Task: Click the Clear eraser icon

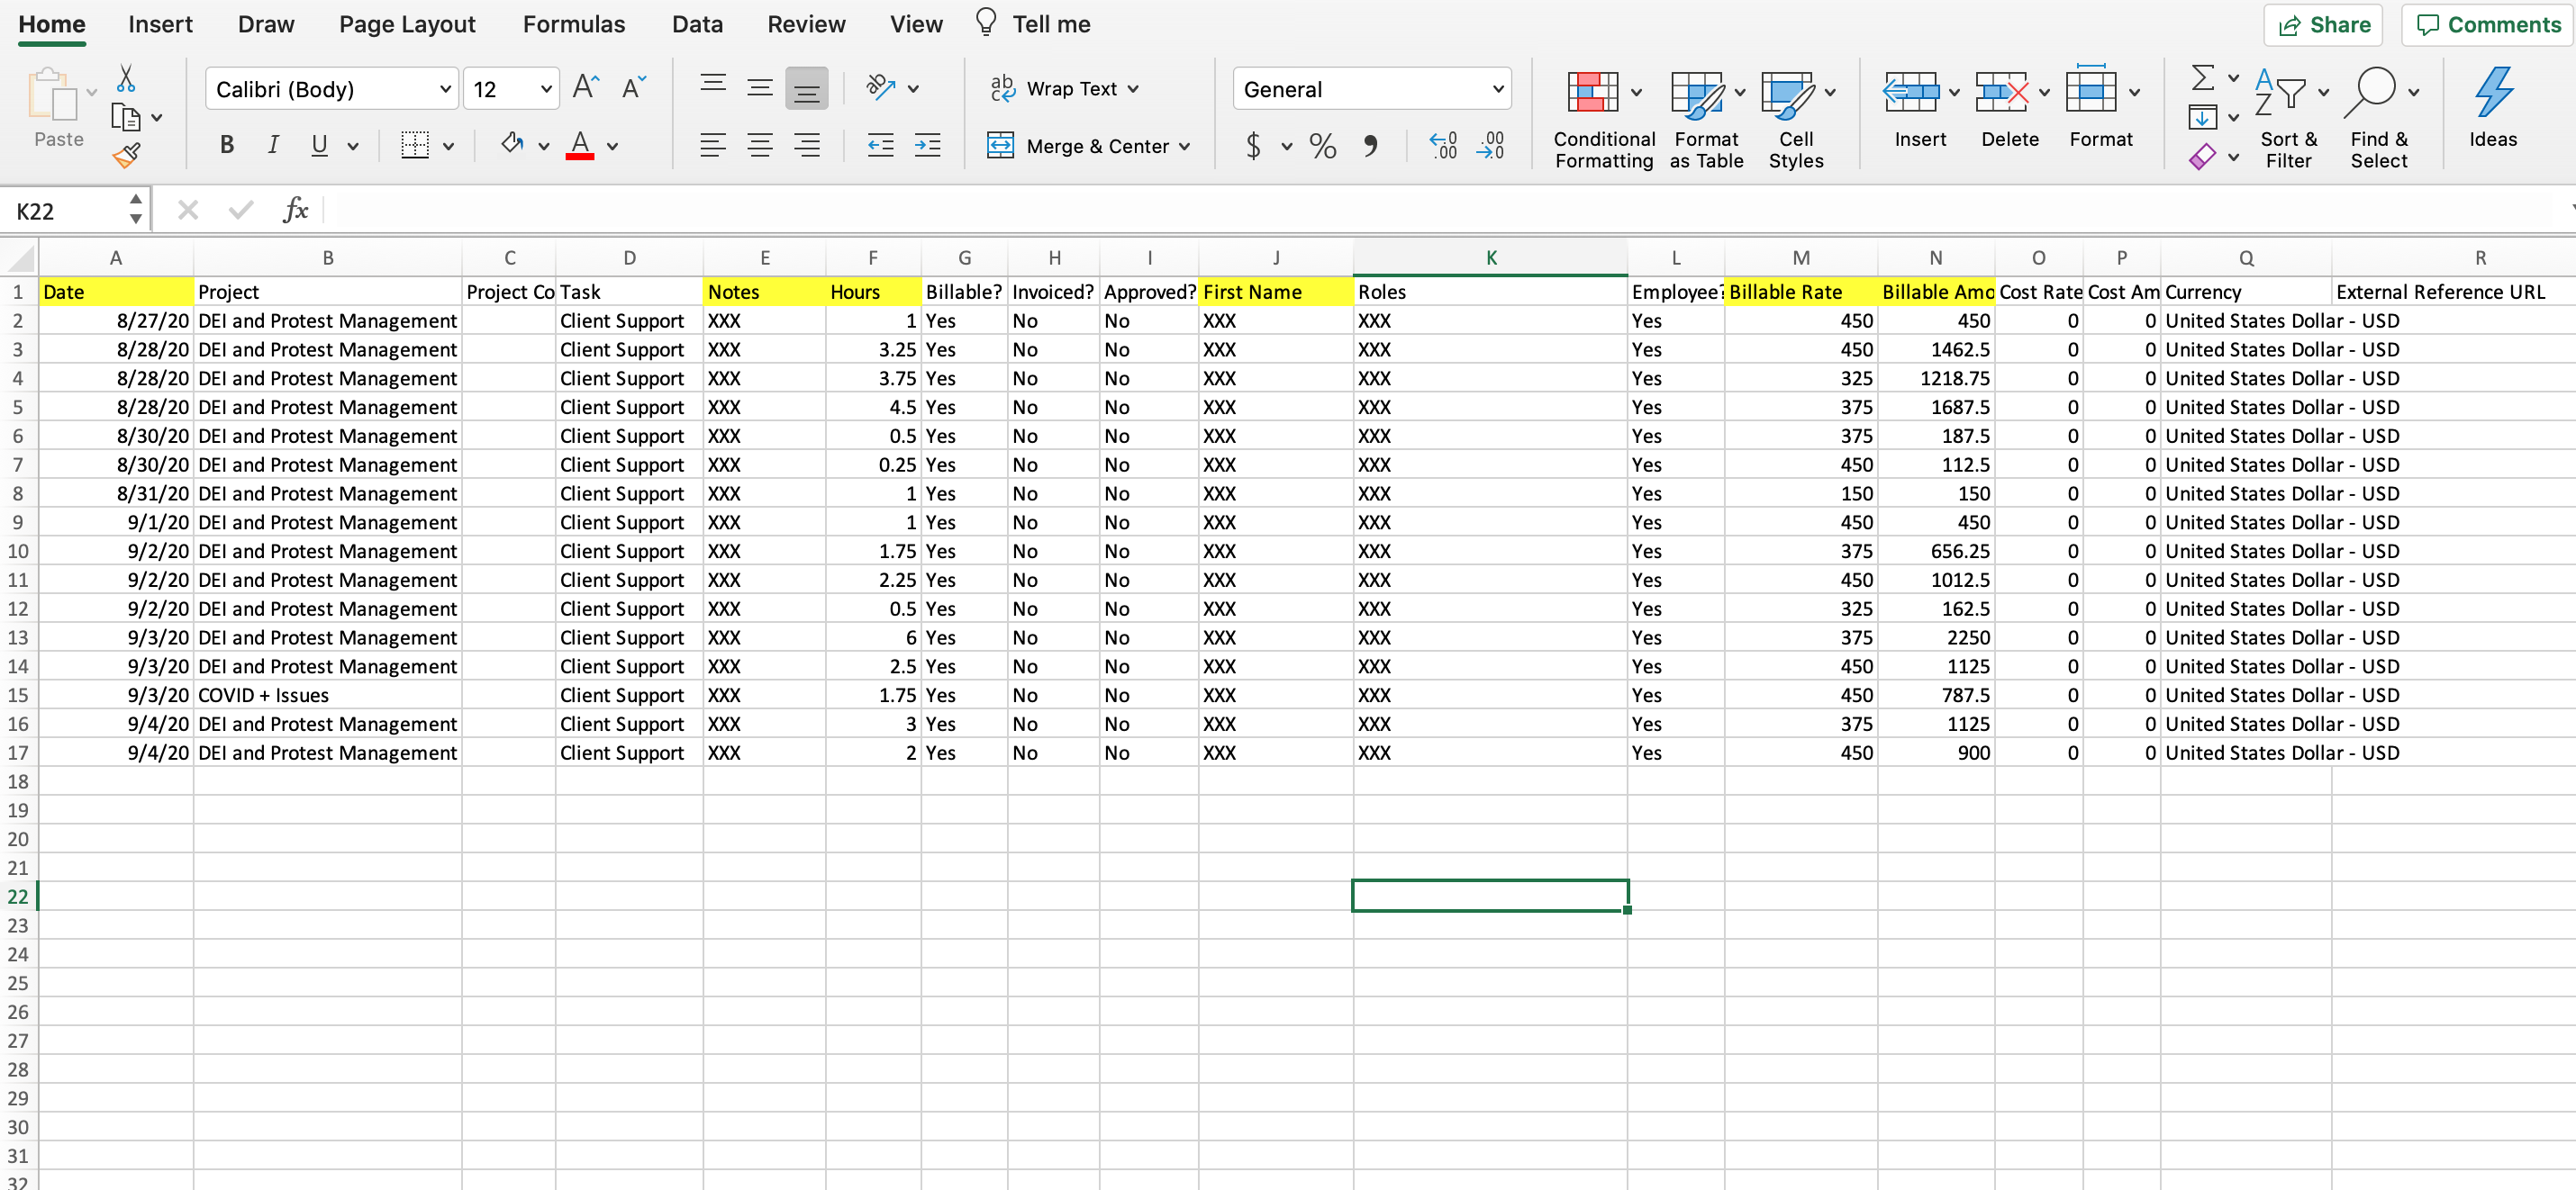Action: (x=2202, y=157)
